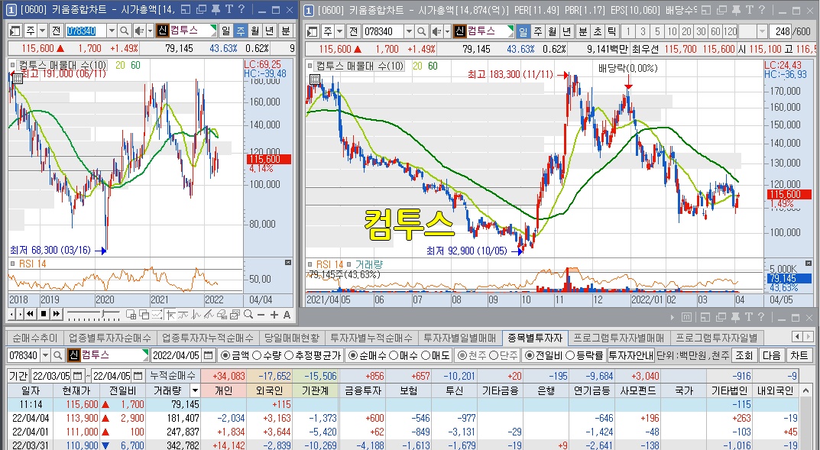
Task: Click help question mark in left chart title bar
Action: tap(241, 9)
